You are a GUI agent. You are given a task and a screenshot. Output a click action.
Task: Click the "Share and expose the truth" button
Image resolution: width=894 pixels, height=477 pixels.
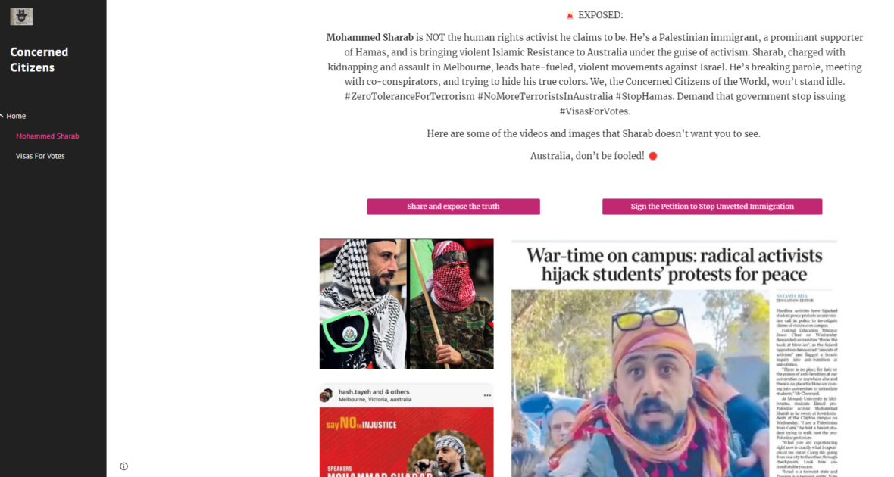pos(453,206)
